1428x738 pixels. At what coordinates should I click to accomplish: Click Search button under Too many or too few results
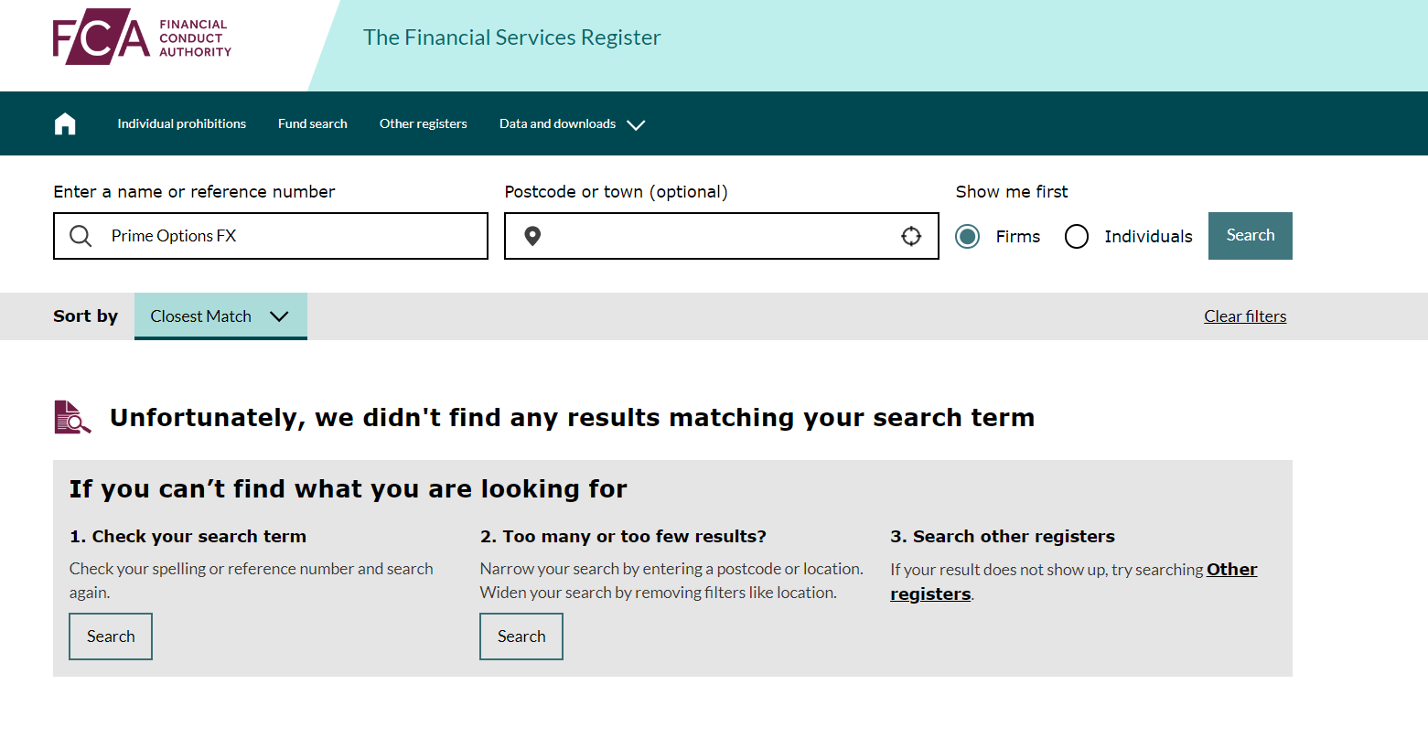(x=521, y=636)
